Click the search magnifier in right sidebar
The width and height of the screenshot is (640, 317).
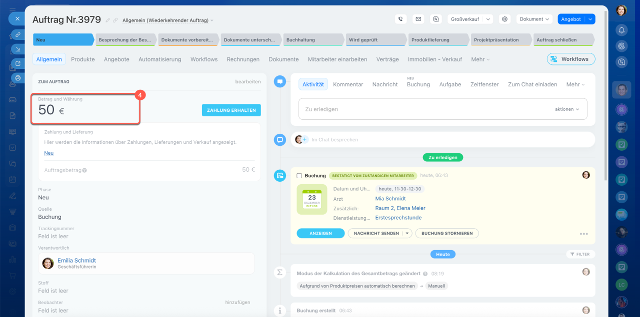click(x=621, y=62)
